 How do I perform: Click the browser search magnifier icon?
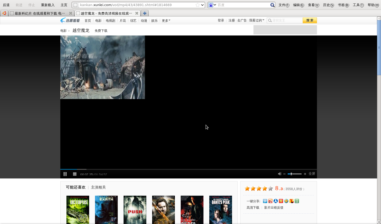[x=272, y=5]
